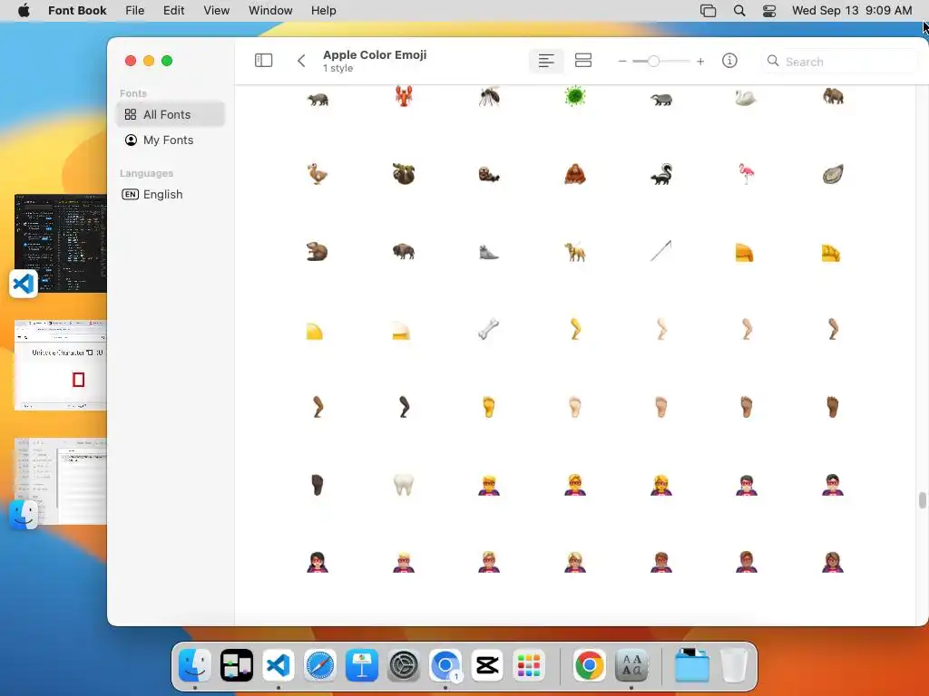Screen dimensions: 929x696
Task: Open the VS Code Stage Manager thumbnail
Action: pyautogui.click(x=61, y=243)
